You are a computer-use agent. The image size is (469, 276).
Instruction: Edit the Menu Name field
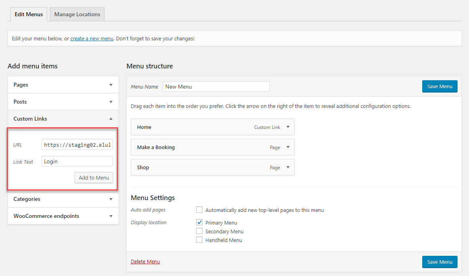(x=216, y=87)
